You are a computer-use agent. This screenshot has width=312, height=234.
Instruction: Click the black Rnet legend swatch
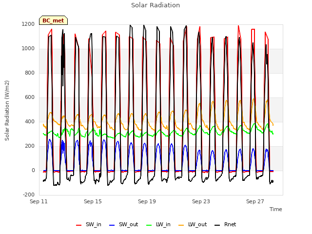point(217,225)
